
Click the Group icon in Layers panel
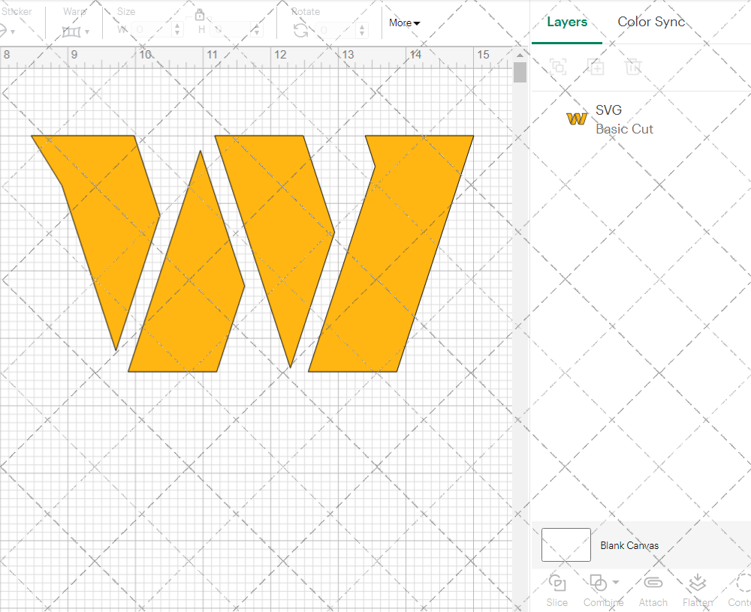[558, 67]
